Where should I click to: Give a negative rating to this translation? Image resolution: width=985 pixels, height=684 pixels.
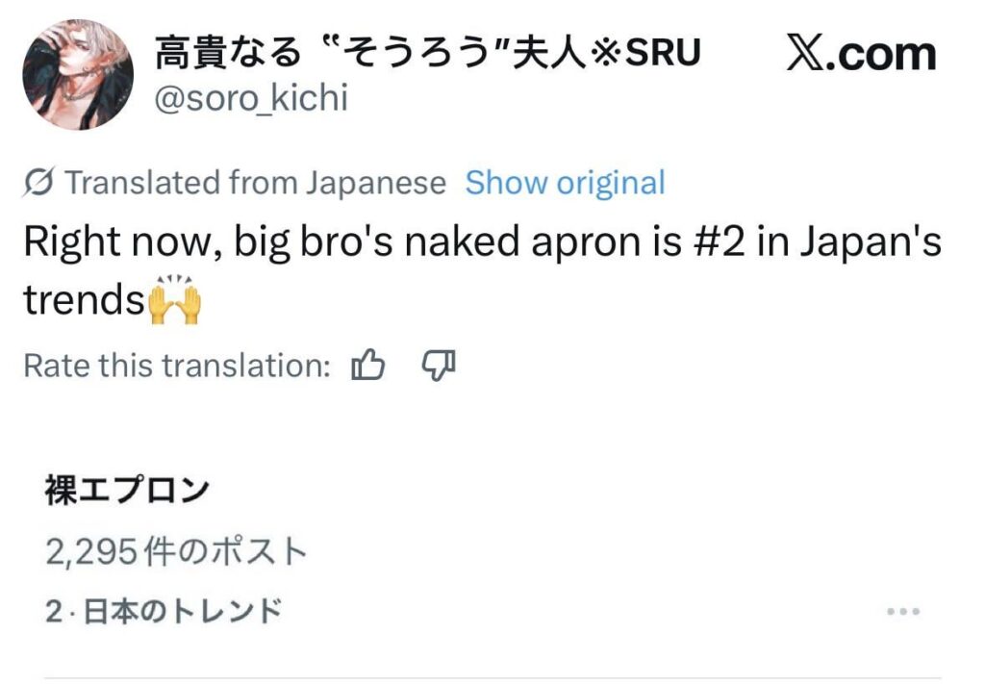click(439, 365)
